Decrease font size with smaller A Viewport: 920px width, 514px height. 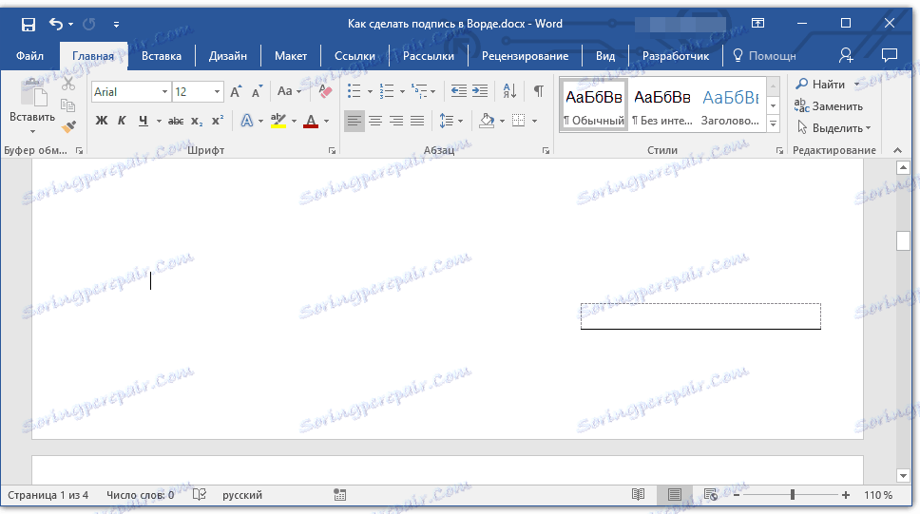pos(257,91)
